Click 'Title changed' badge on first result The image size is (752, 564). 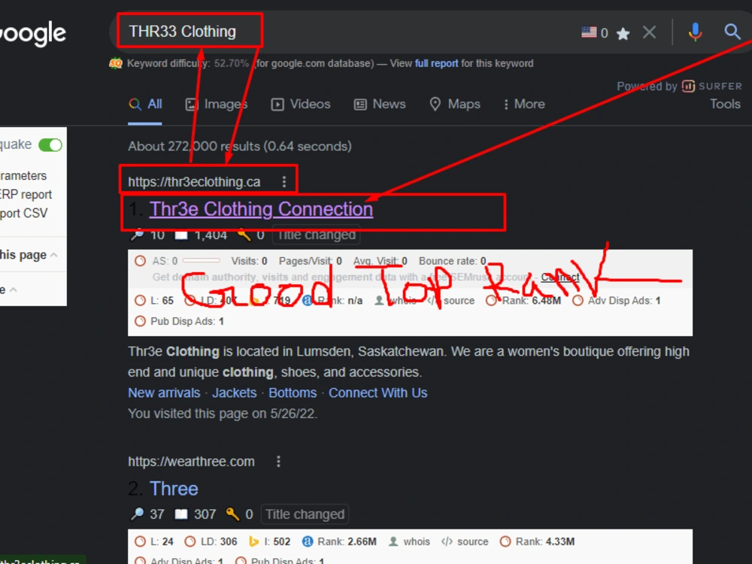tap(317, 235)
